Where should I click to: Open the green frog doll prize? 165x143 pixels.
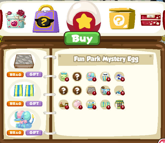(x=64, y=77)
